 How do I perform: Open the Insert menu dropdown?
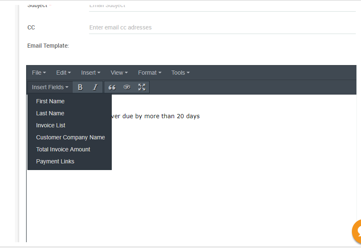91,73
